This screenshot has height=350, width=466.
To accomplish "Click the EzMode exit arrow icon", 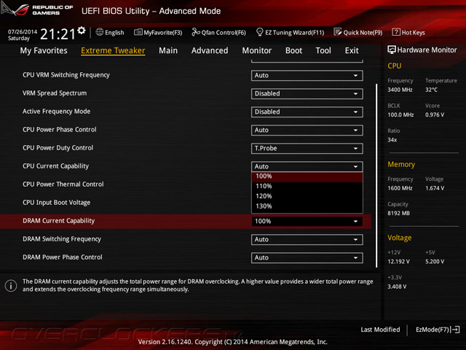I will (456, 330).
